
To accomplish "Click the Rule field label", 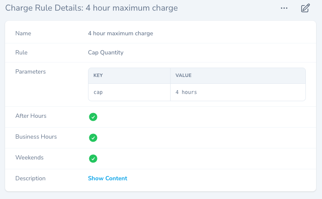I will coord(21,53).
